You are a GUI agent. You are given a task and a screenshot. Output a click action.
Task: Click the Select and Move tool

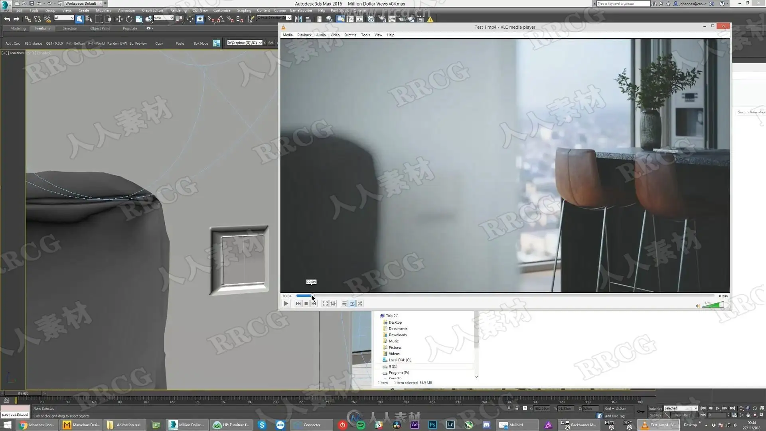click(119, 19)
